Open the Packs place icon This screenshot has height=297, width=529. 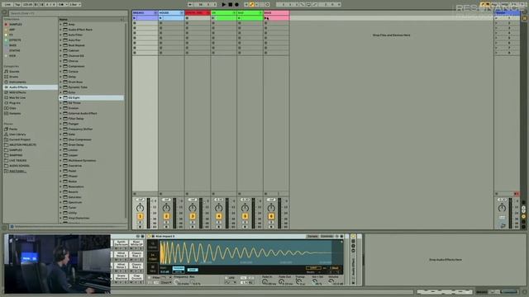coord(6,129)
